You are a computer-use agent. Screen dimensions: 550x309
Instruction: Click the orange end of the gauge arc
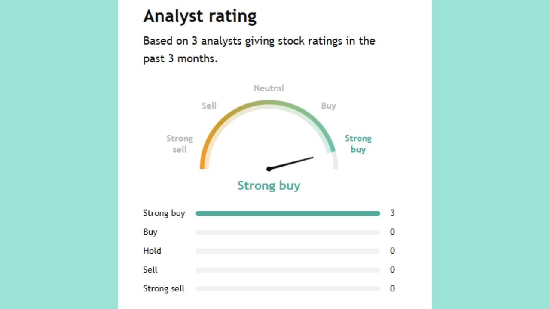pos(203,161)
